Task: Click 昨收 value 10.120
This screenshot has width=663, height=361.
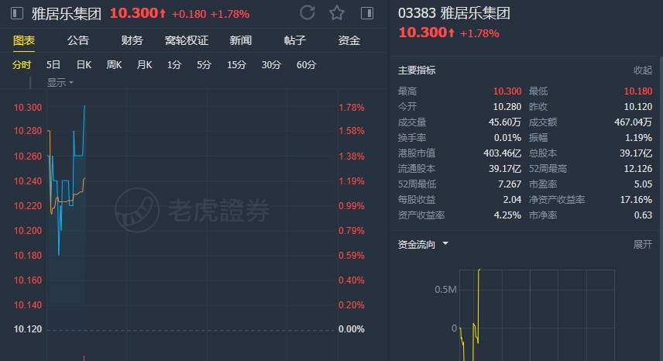Action: click(638, 107)
